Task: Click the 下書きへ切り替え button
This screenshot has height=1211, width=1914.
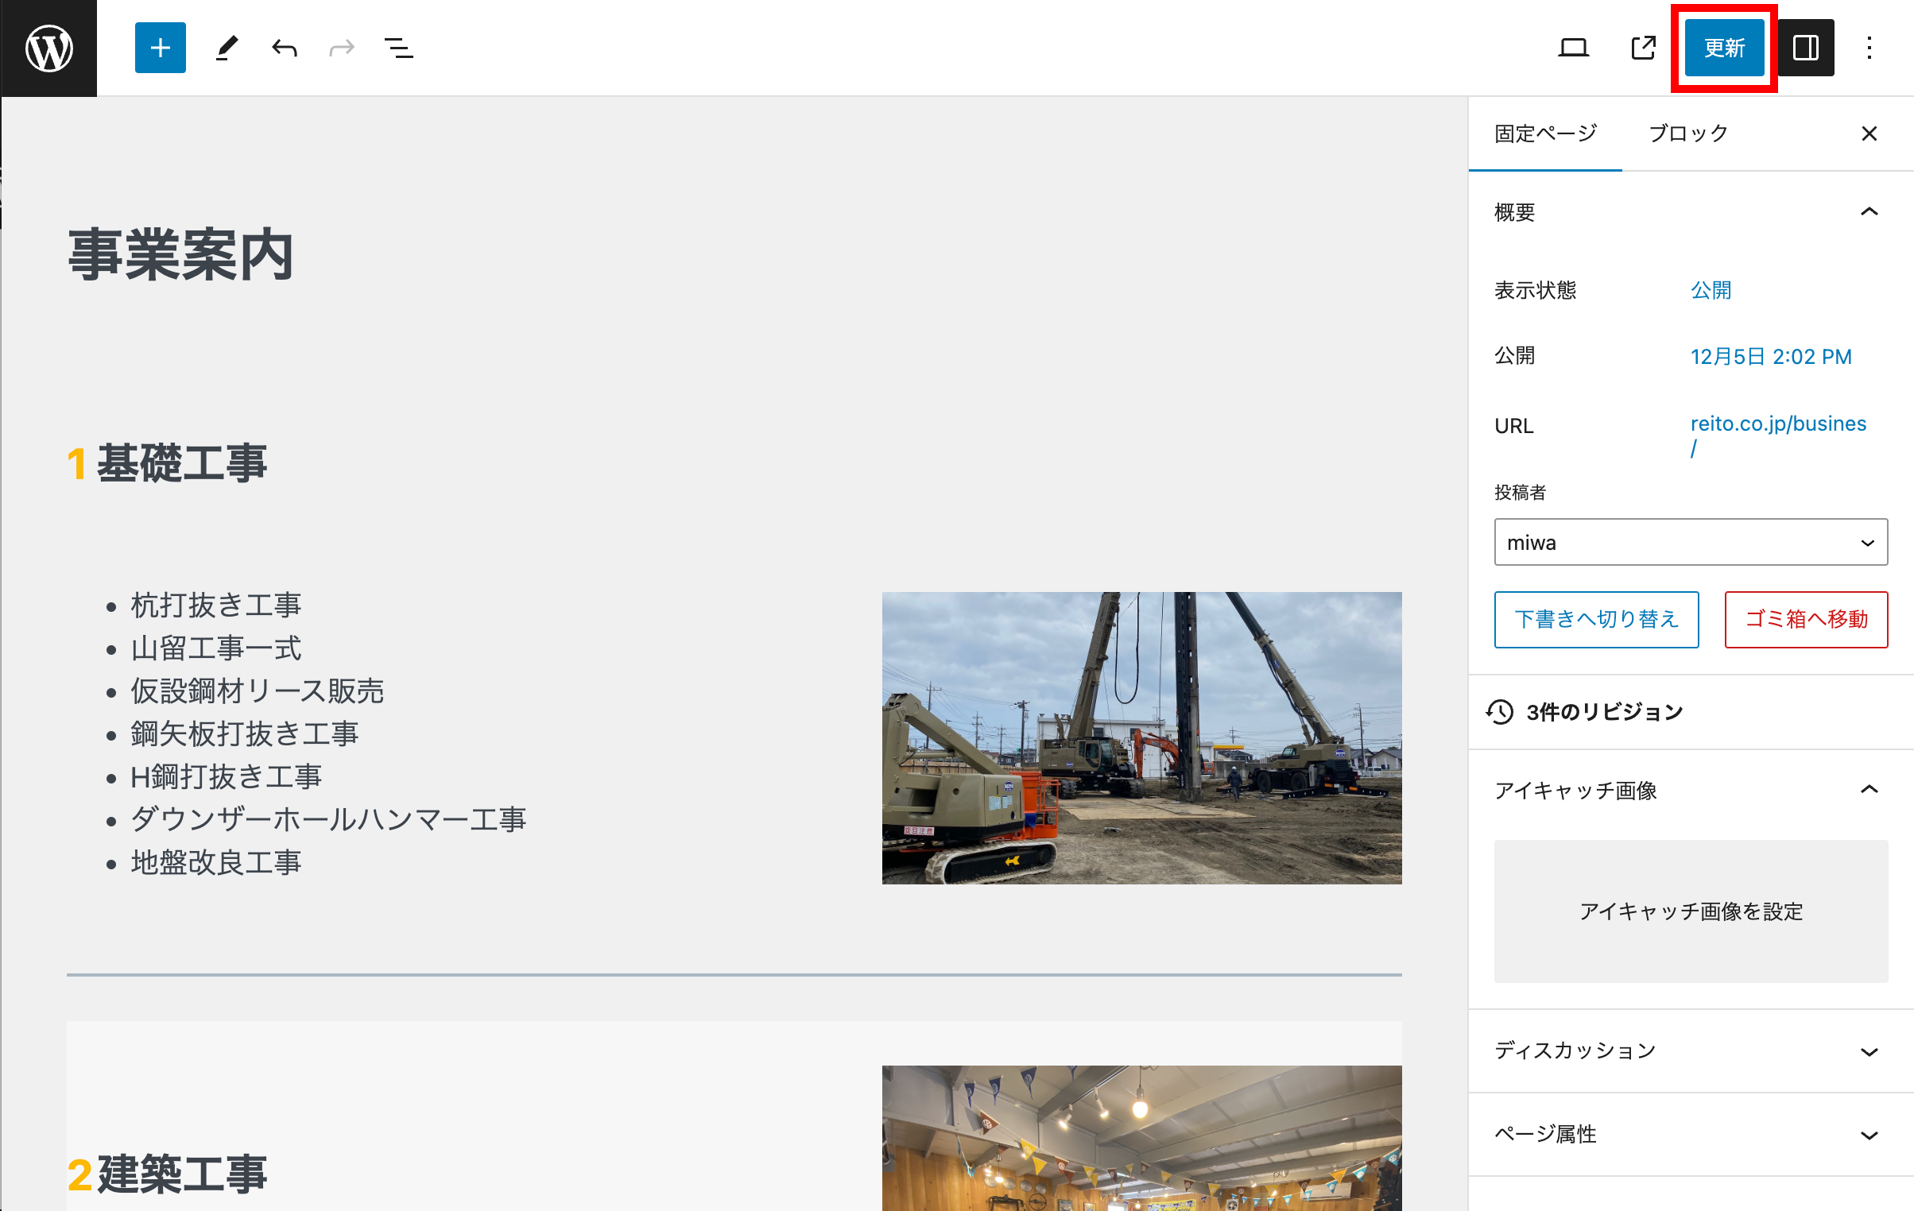Action: pos(1596,619)
